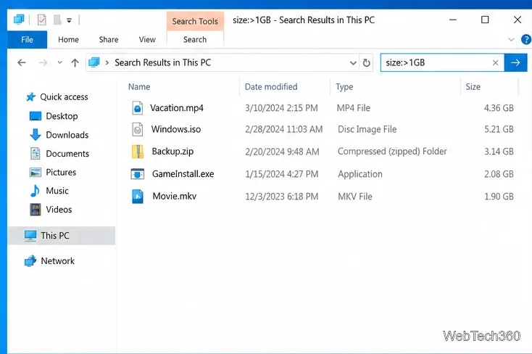Screen dimensions: 532x354
Task: Select the Search ribbon tab
Action: 195,40
